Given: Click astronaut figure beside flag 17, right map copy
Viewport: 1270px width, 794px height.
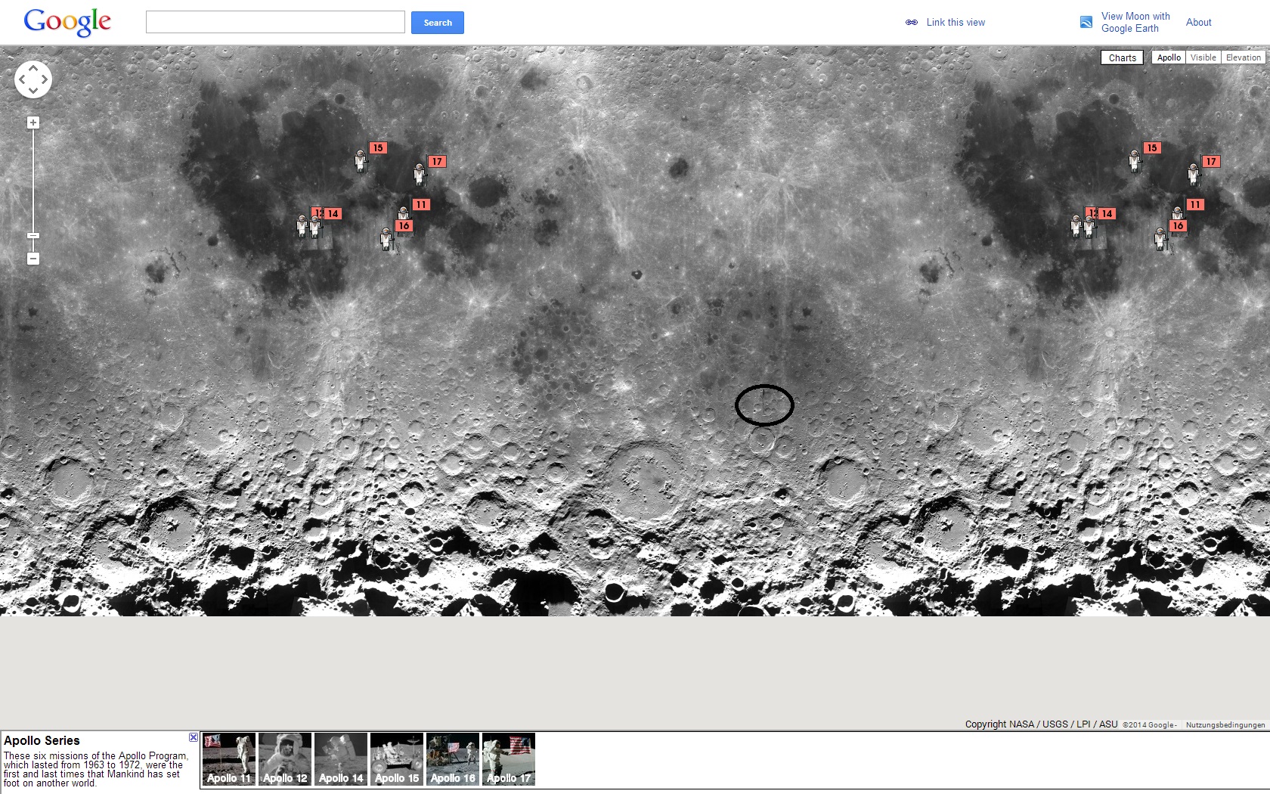Looking at the screenshot, I should 1194,174.
